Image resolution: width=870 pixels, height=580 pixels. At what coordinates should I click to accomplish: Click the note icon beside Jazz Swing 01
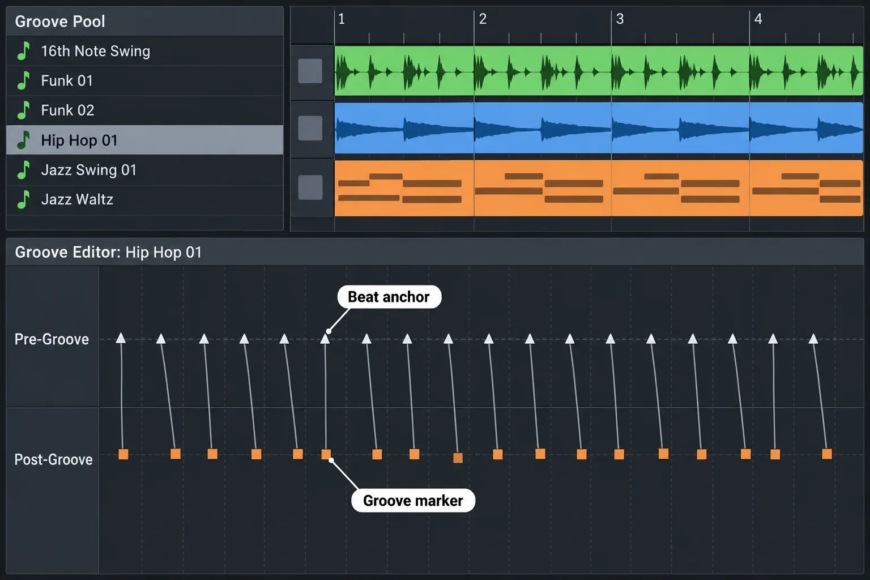(x=23, y=170)
